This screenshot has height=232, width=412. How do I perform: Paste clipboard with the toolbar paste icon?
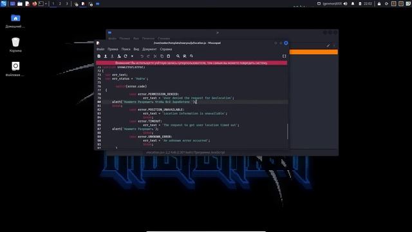coord(169,56)
